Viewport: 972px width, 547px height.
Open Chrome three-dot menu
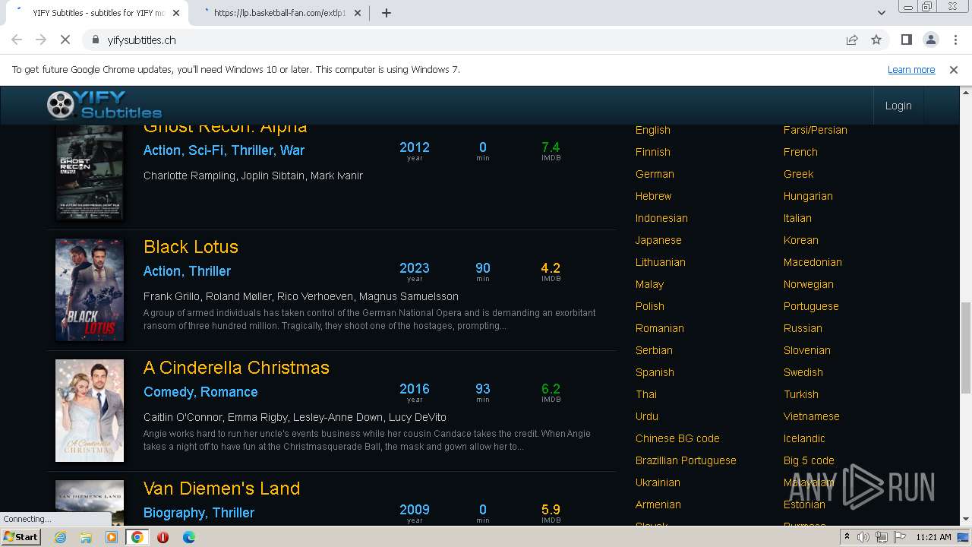tap(955, 40)
